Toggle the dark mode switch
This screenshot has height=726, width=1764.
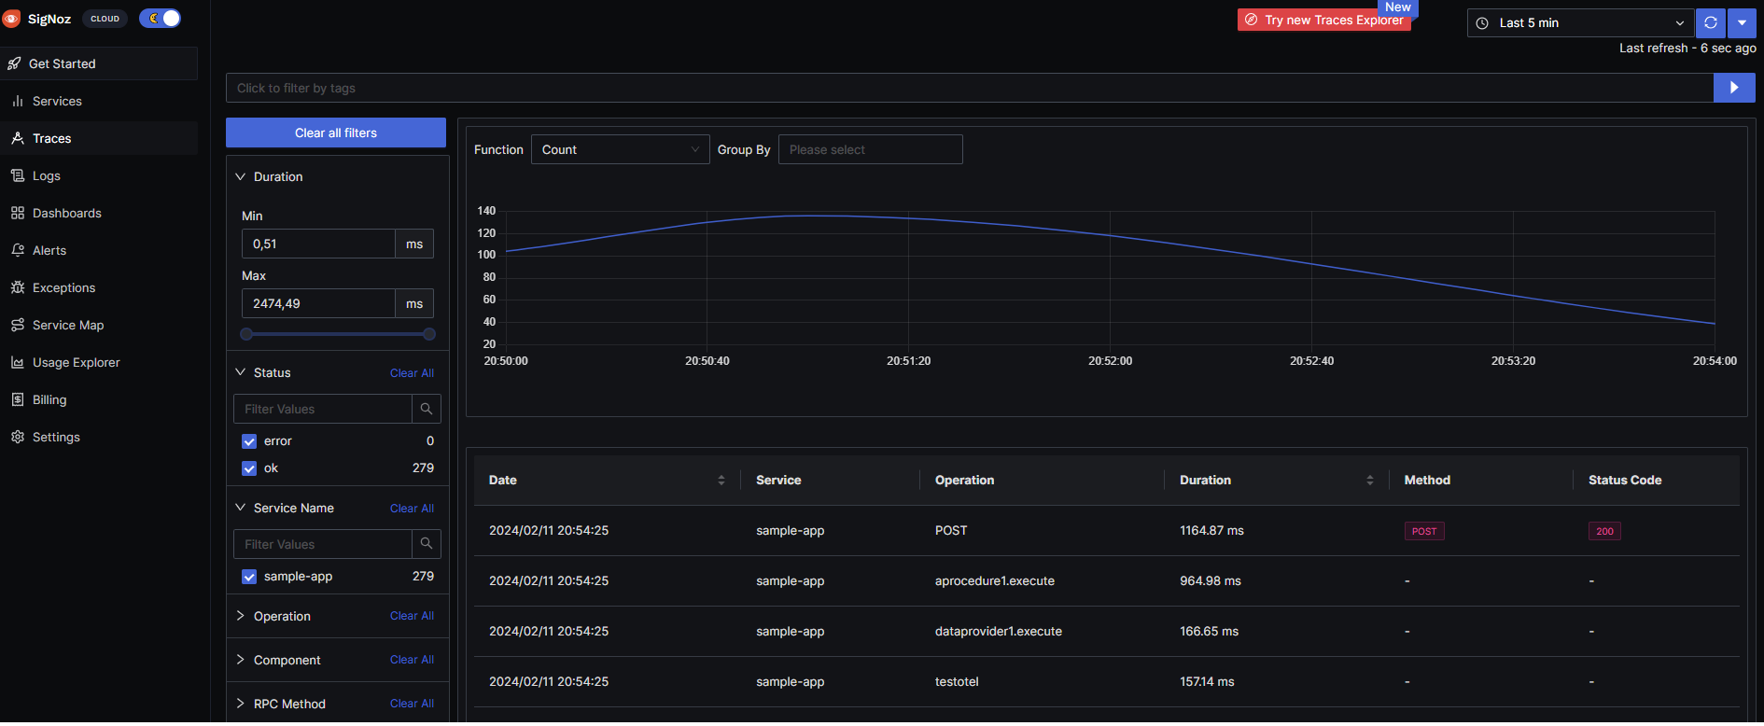(x=160, y=19)
